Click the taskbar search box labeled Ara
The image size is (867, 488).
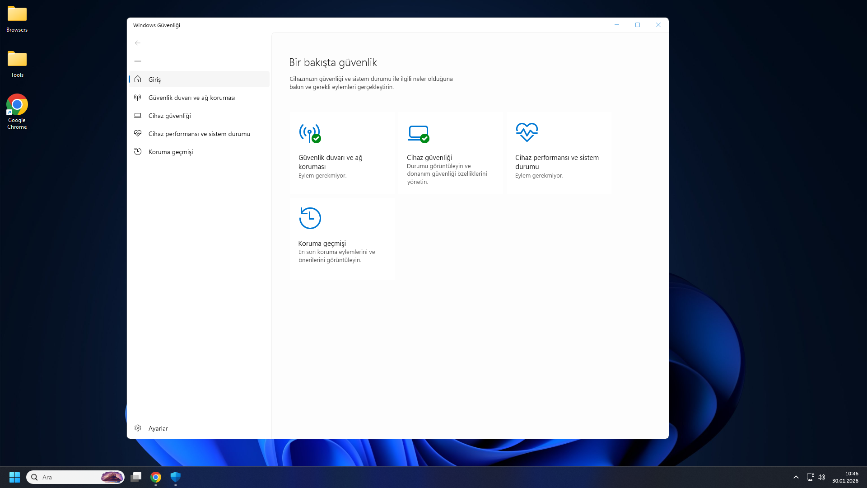(x=75, y=477)
